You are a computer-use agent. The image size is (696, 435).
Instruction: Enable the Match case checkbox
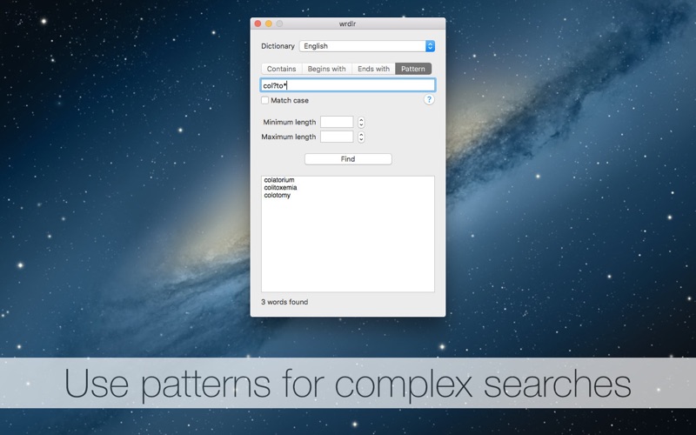click(265, 100)
